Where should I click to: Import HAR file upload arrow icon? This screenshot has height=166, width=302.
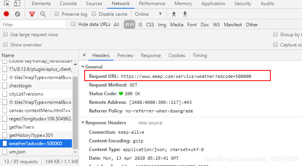(174, 14)
